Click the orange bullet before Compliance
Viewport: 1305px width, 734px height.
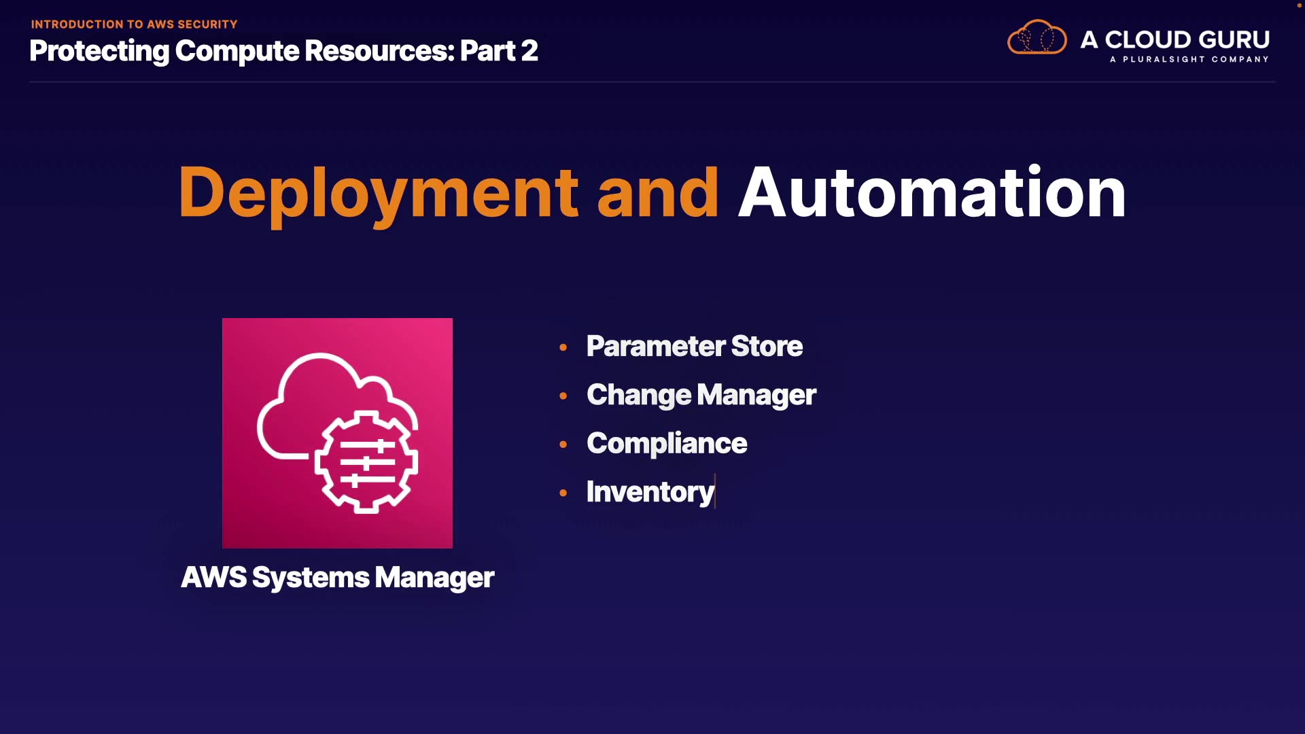coord(563,444)
